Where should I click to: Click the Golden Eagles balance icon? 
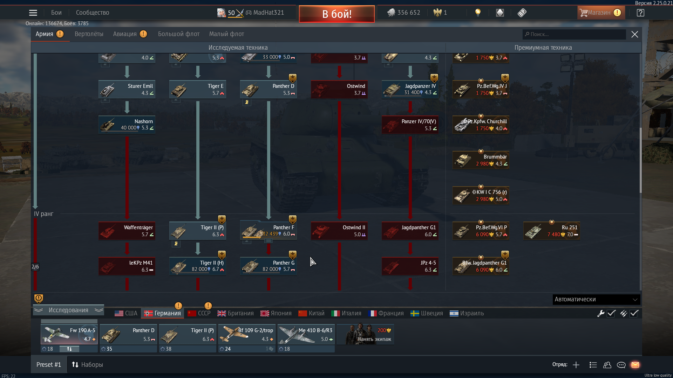click(x=437, y=13)
